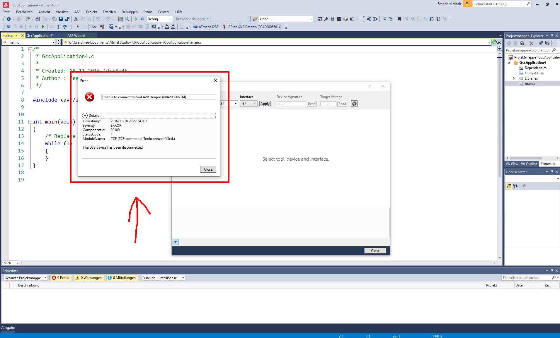
Task: Click the Save icon in the toolbar
Action: click(61, 19)
